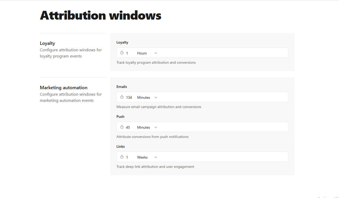Open the Loyalty Hours unit dropdown
The height and width of the screenshot is (198, 339).
(x=146, y=53)
